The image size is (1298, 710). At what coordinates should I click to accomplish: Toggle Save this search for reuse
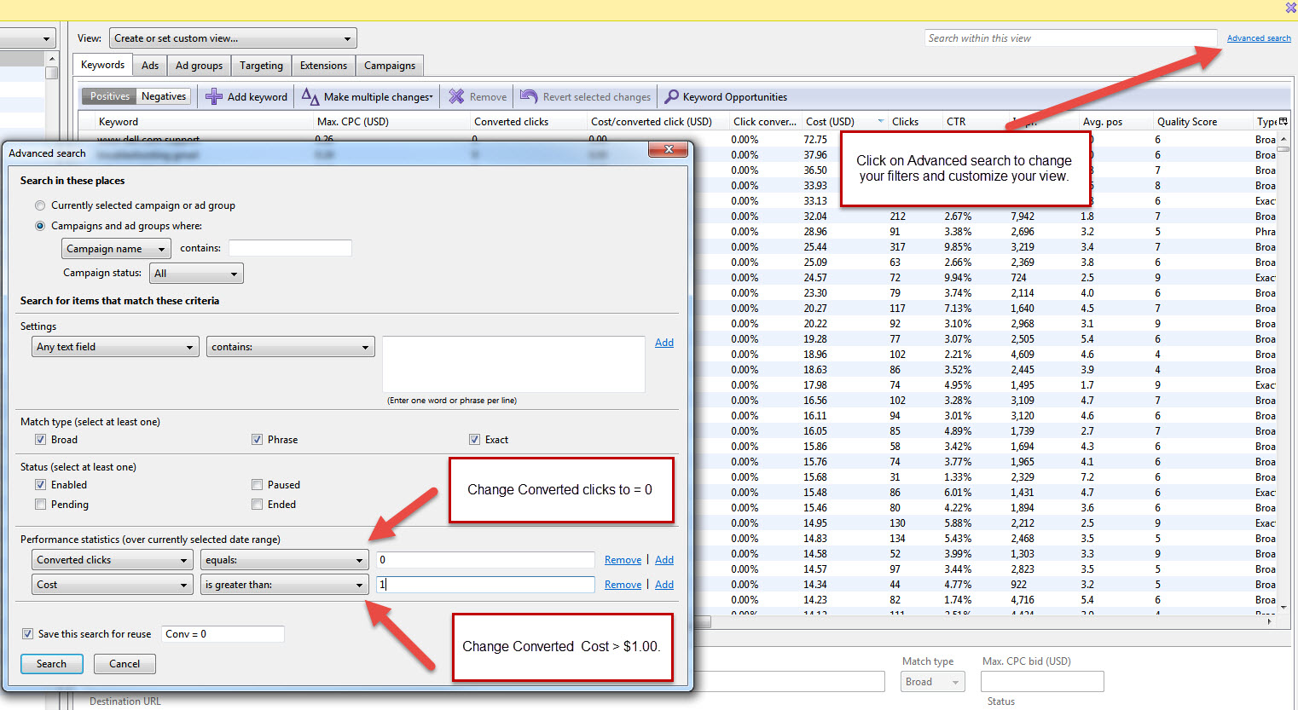coord(28,634)
